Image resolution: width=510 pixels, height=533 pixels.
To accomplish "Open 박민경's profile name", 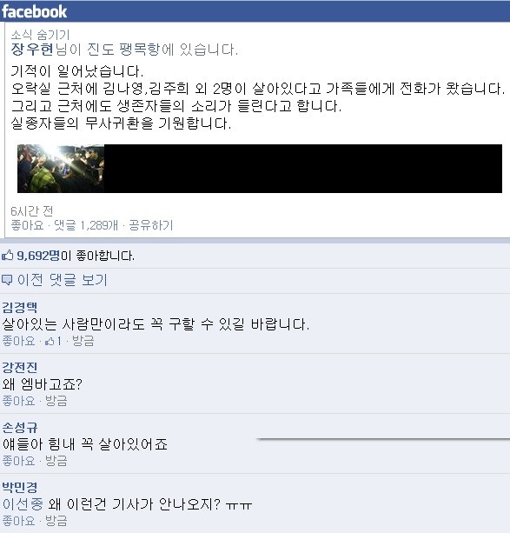I will click(20, 487).
